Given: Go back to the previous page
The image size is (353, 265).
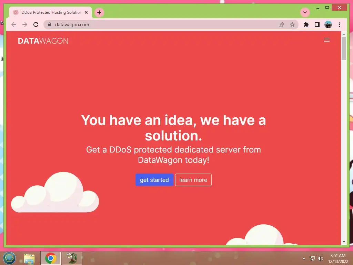Looking at the screenshot, I should pyautogui.click(x=14, y=24).
